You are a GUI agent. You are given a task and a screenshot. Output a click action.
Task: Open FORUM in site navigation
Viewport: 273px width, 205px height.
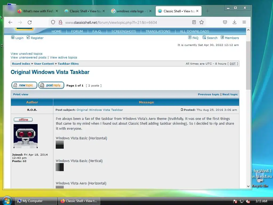click(77, 31)
